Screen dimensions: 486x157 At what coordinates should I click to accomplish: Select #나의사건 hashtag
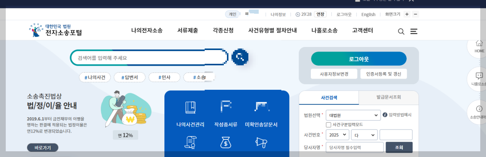(95, 78)
